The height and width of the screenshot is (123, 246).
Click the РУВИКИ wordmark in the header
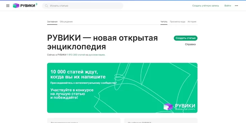coord(28,6)
